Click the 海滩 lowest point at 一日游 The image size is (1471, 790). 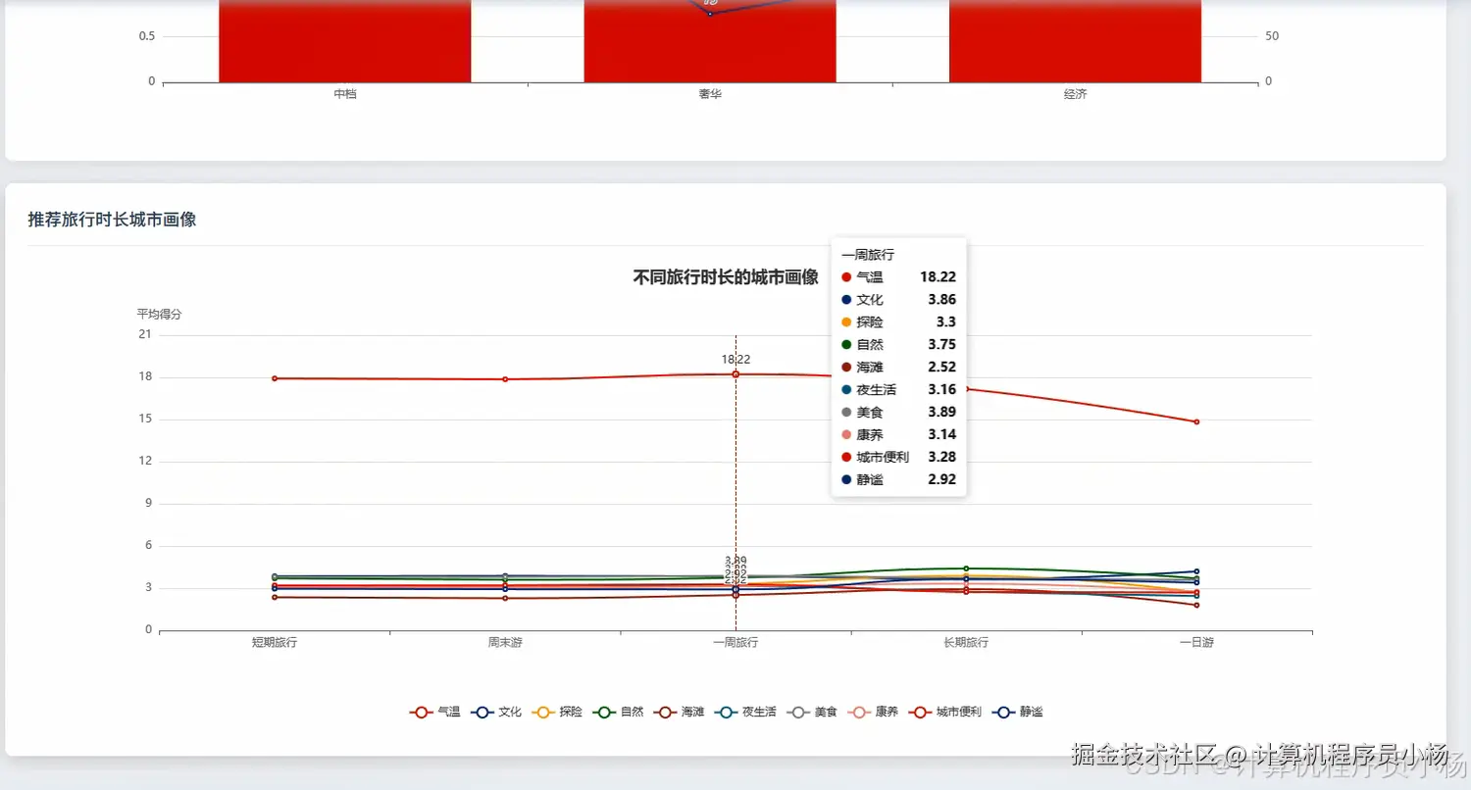coord(1196,605)
